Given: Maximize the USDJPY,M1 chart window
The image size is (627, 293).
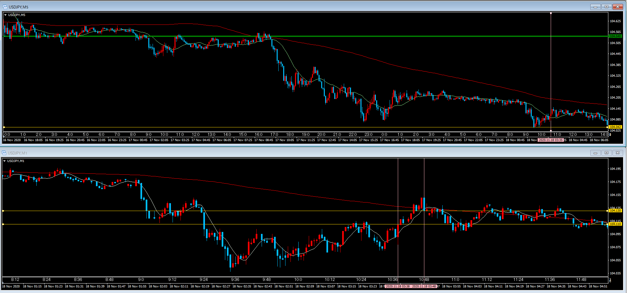Looking at the screenshot, I should (x=606, y=153).
